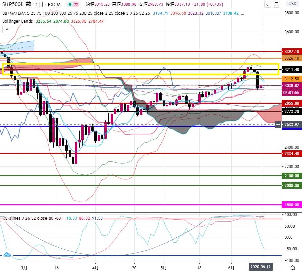Click the 3326.10 orange price label
Image resolution: width=302 pixels, height=271 pixels.
pyautogui.click(x=292, y=58)
